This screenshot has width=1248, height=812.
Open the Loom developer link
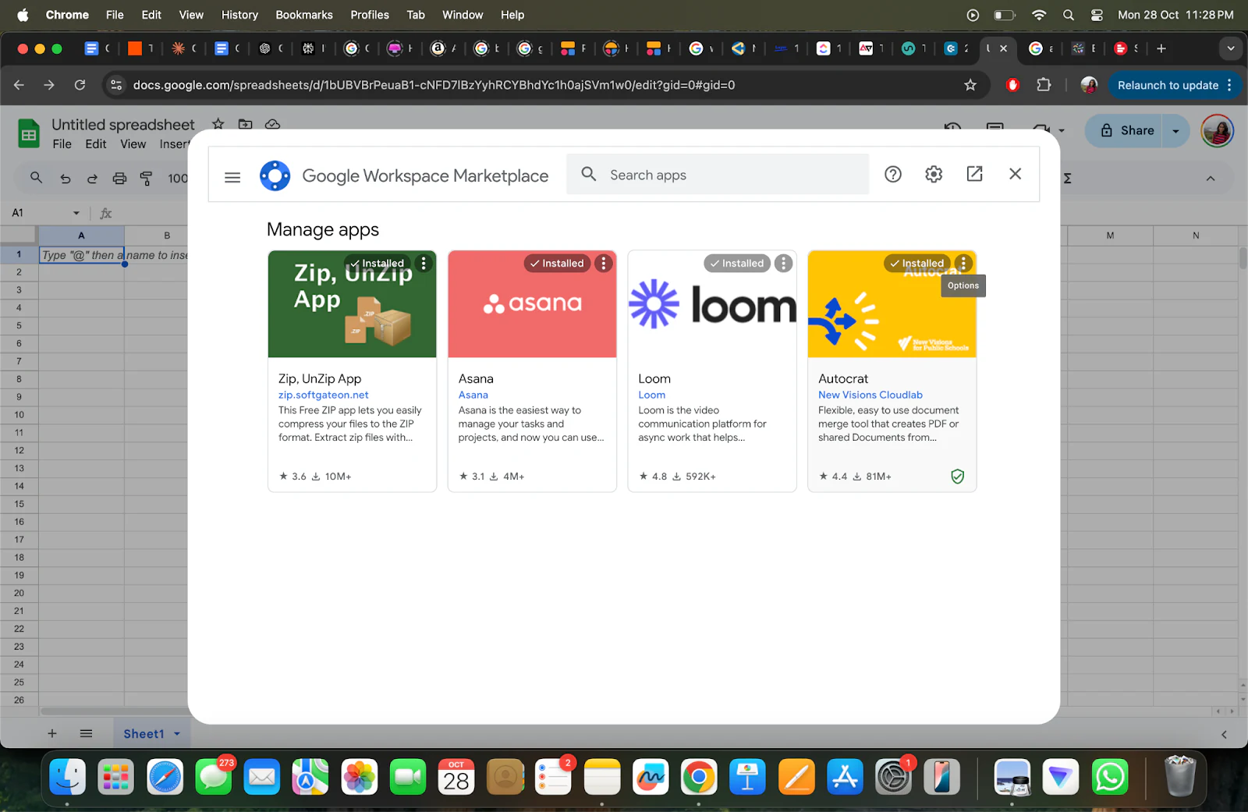pos(651,395)
